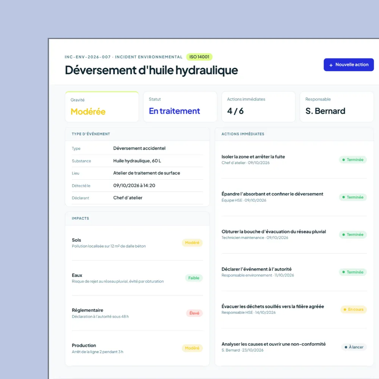Click the responsable name S. Bernard
379x379 pixels.
[x=325, y=111]
